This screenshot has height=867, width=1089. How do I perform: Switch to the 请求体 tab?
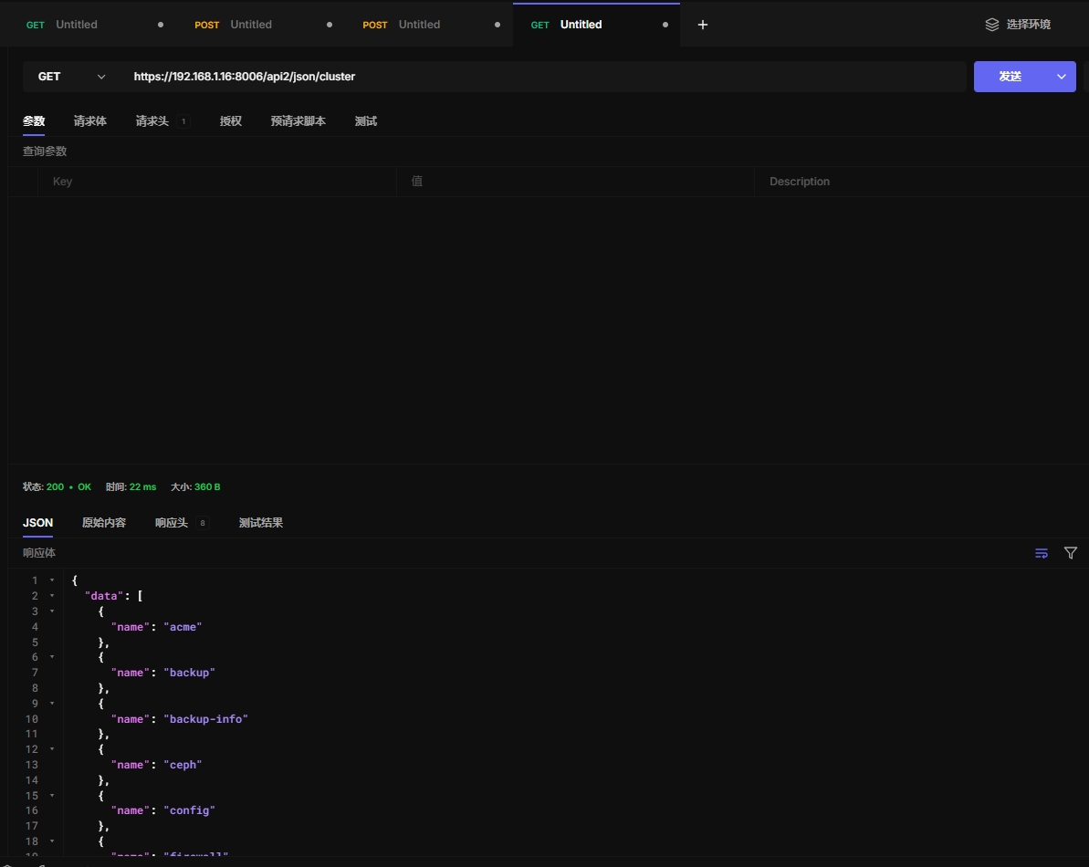coord(89,121)
